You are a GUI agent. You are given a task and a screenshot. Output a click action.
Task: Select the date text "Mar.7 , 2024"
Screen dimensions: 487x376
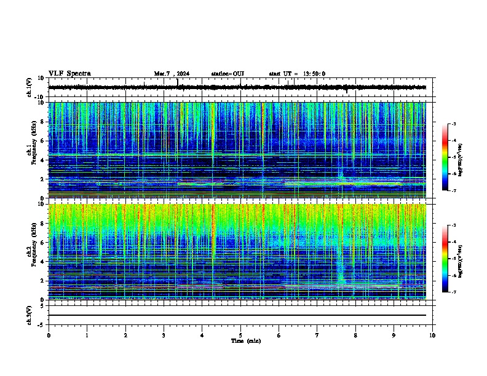pyautogui.click(x=172, y=74)
